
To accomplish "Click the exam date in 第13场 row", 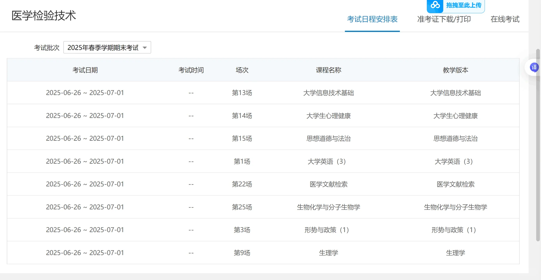I will click(85, 93).
